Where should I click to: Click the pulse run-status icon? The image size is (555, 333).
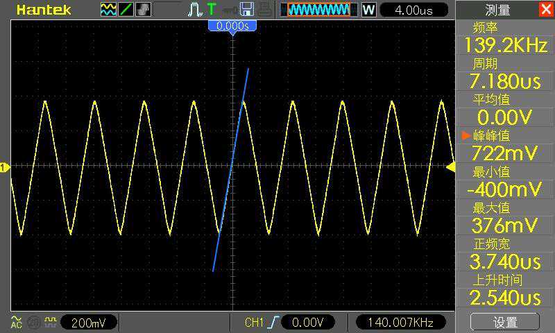pyautogui.click(x=194, y=10)
